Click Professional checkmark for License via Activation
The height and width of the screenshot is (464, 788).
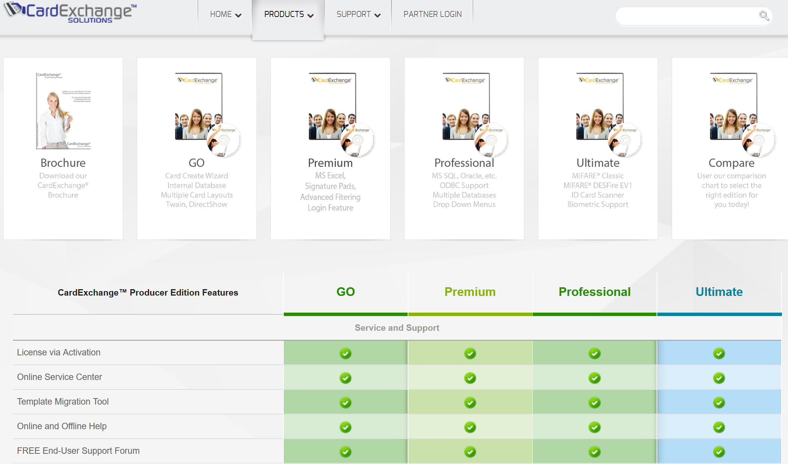pyautogui.click(x=594, y=353)
